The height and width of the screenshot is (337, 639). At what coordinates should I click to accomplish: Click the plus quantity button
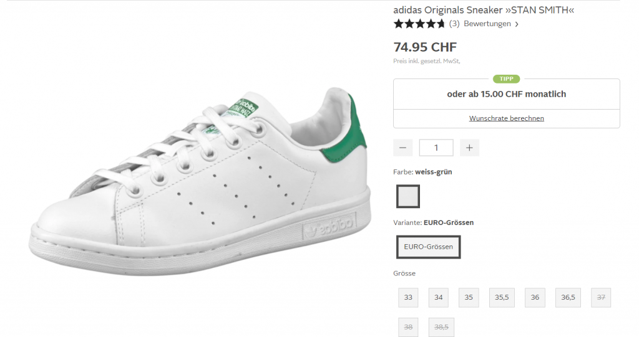click(x=469, y=148)
